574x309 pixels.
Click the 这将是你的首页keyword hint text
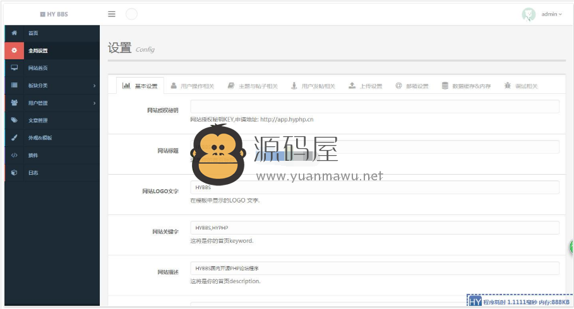(222, 241)
